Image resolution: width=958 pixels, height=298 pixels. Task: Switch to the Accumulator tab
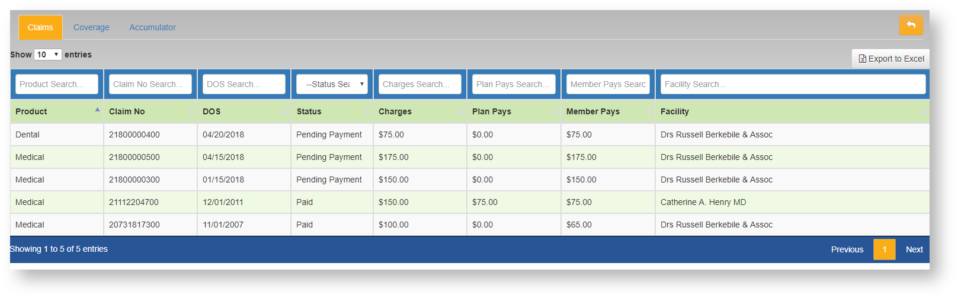(x=152, y=27)
